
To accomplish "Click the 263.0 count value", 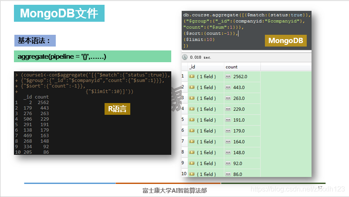I will point(239,98).
